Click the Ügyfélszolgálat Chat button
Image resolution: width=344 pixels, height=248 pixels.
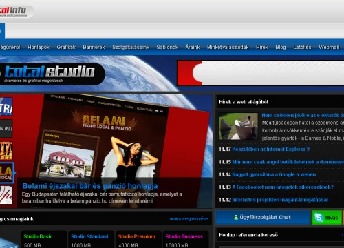click(263, 217)
